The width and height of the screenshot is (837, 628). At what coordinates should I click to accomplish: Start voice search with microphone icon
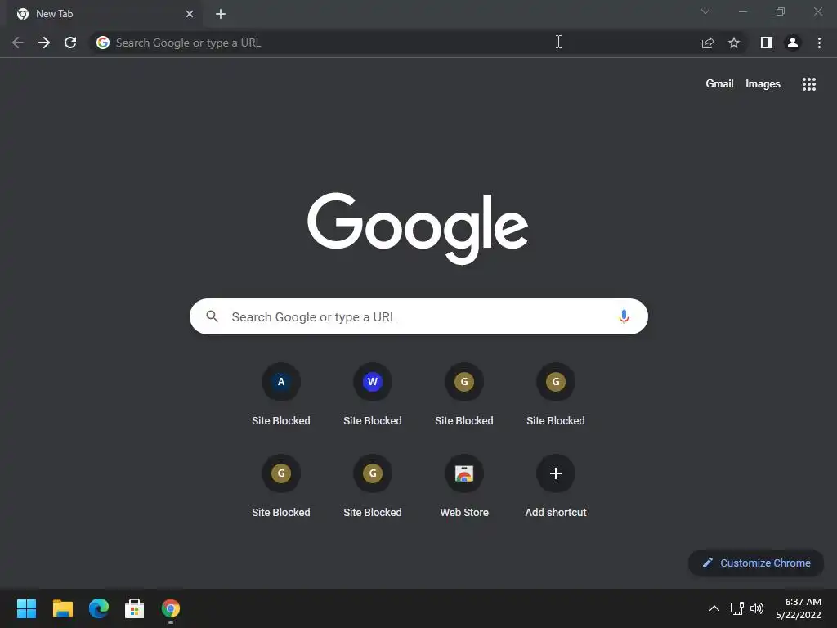(624, 316)
